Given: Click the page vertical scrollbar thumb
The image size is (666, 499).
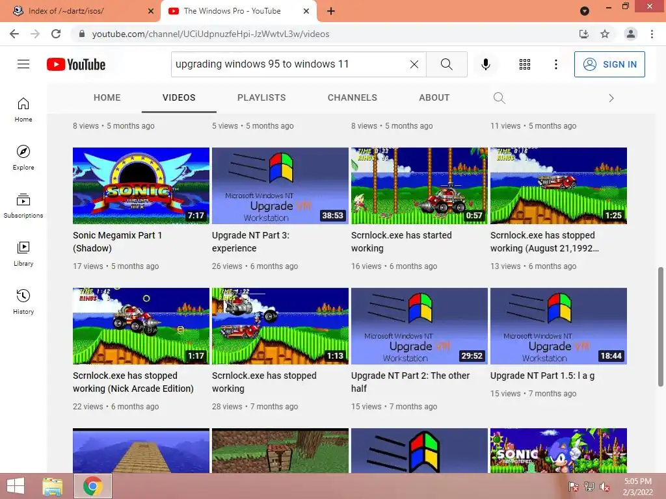Looking at the screenshot, I should pos(661,327).
